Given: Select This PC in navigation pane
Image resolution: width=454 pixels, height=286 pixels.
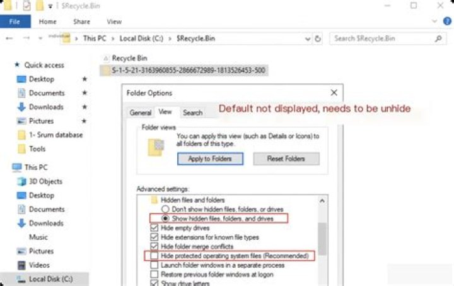Looking at the screenshot, I should click(x=36, y=167).
